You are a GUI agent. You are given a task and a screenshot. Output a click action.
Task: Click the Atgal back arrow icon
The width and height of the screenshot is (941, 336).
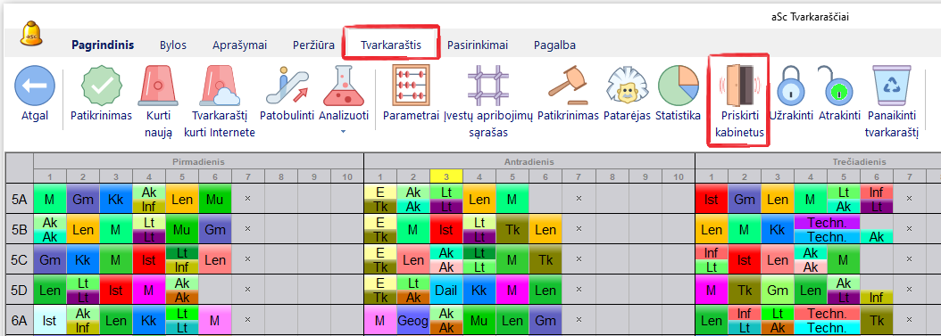pyautogui.click(x=34, y=86)
